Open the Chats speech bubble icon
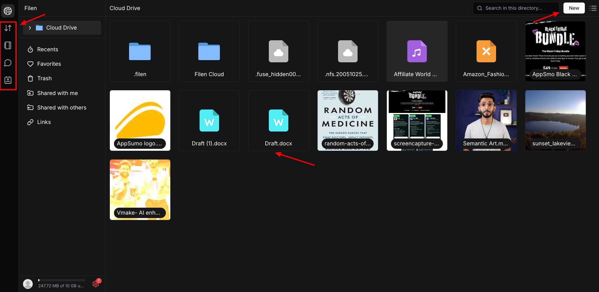Screen dimensions: 599x292 tap(8, 63)
